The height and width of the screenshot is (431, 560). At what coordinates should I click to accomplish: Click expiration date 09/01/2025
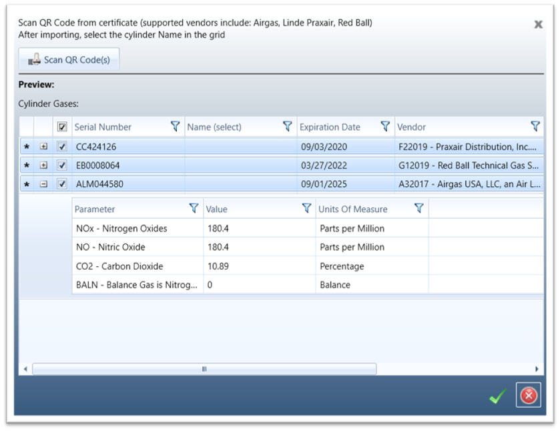pyautogui.click(x=324, y=184)
